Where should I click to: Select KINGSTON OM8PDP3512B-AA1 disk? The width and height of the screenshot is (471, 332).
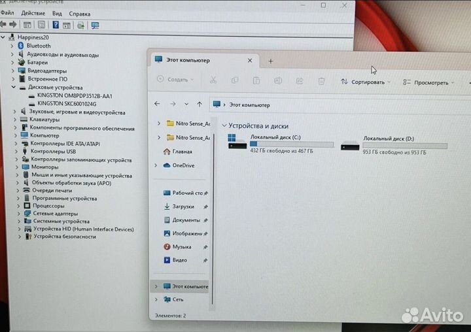click(x=75, y=96)
